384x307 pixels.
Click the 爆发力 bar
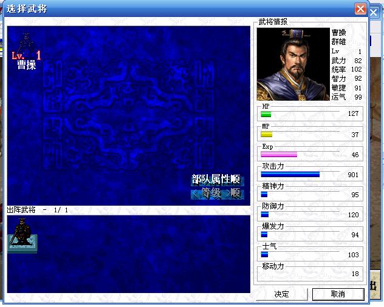264,235
